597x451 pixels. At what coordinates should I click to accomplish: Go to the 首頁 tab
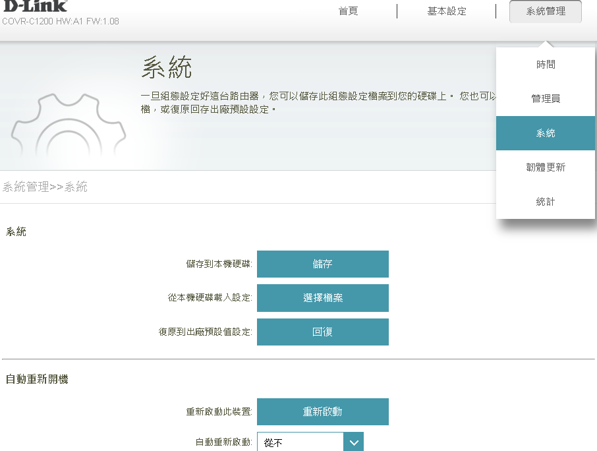point(348,11)
